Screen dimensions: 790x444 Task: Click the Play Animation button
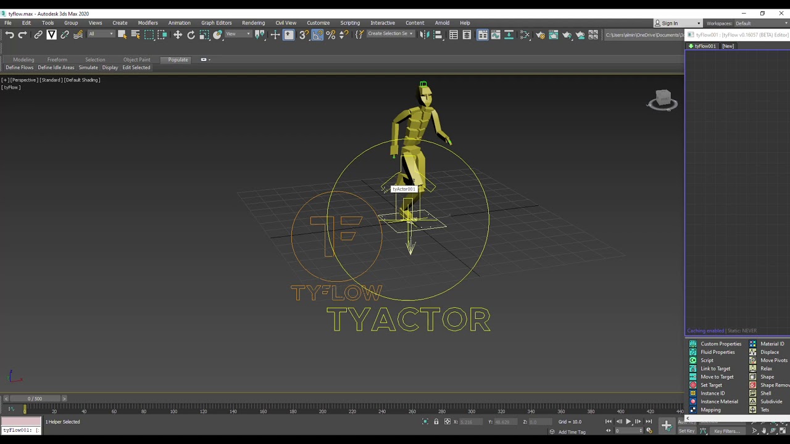coord(628,422)
